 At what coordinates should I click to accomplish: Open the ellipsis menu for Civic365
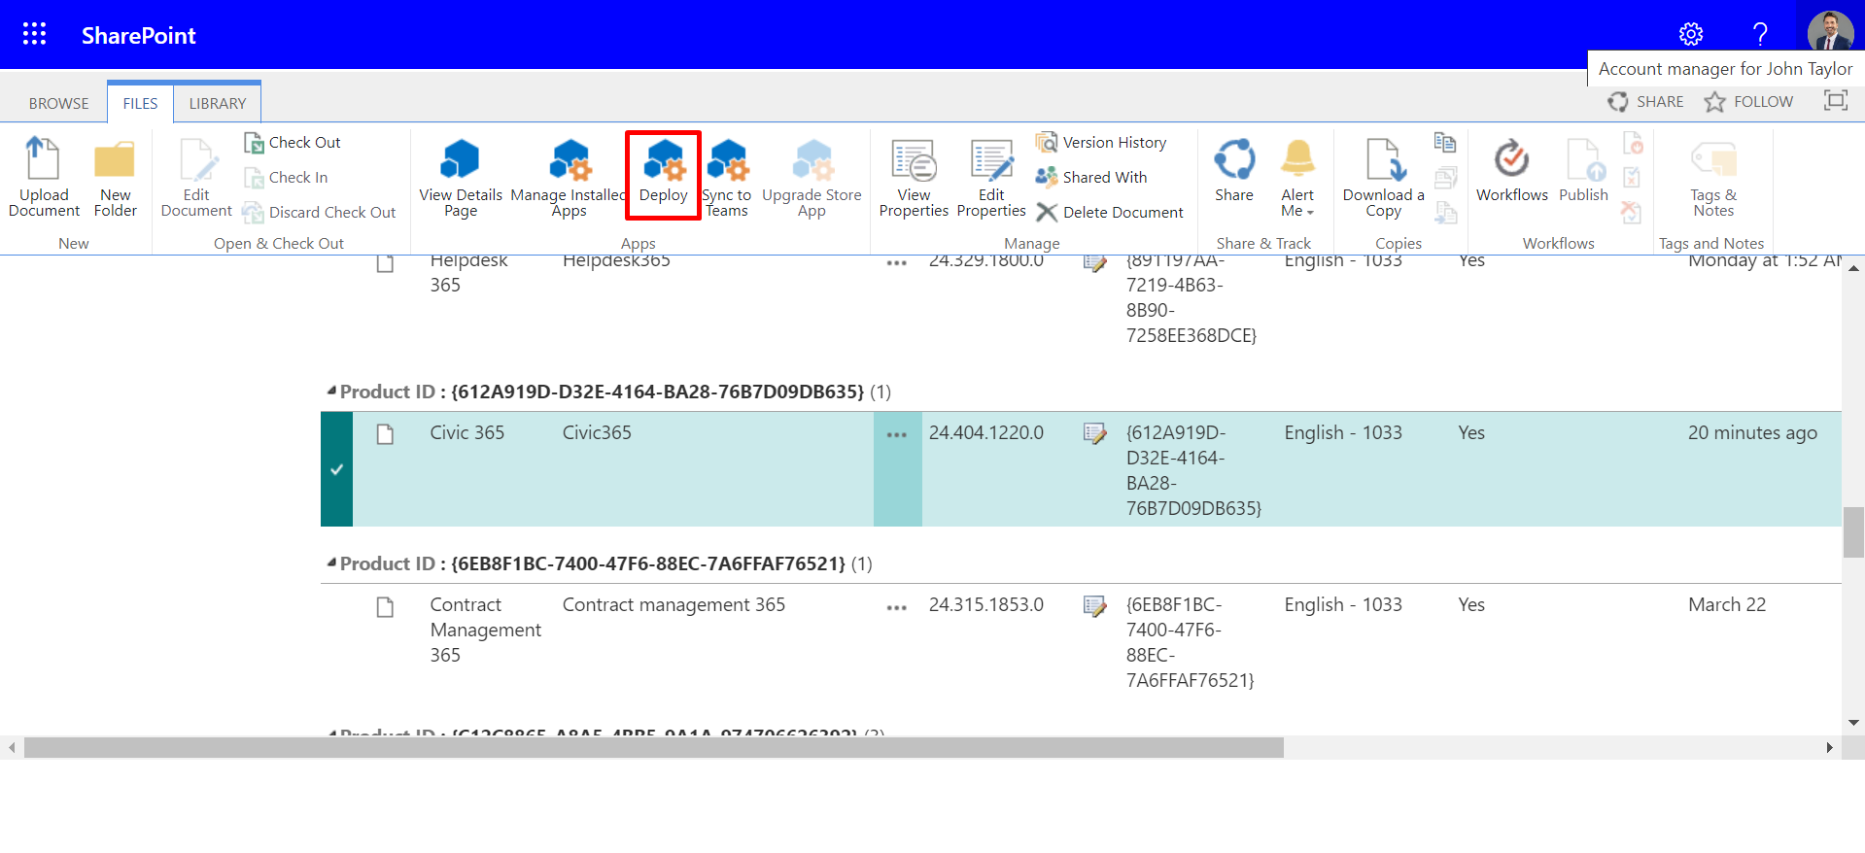pos(897,434)
